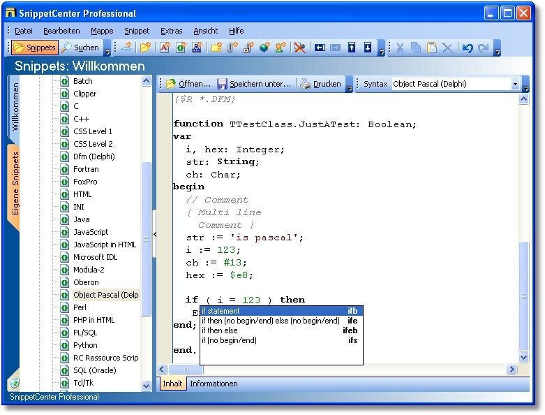The image size is (545, 415).
Task: Select SQL (Oracle) tree item
Action: pos(94,370)
